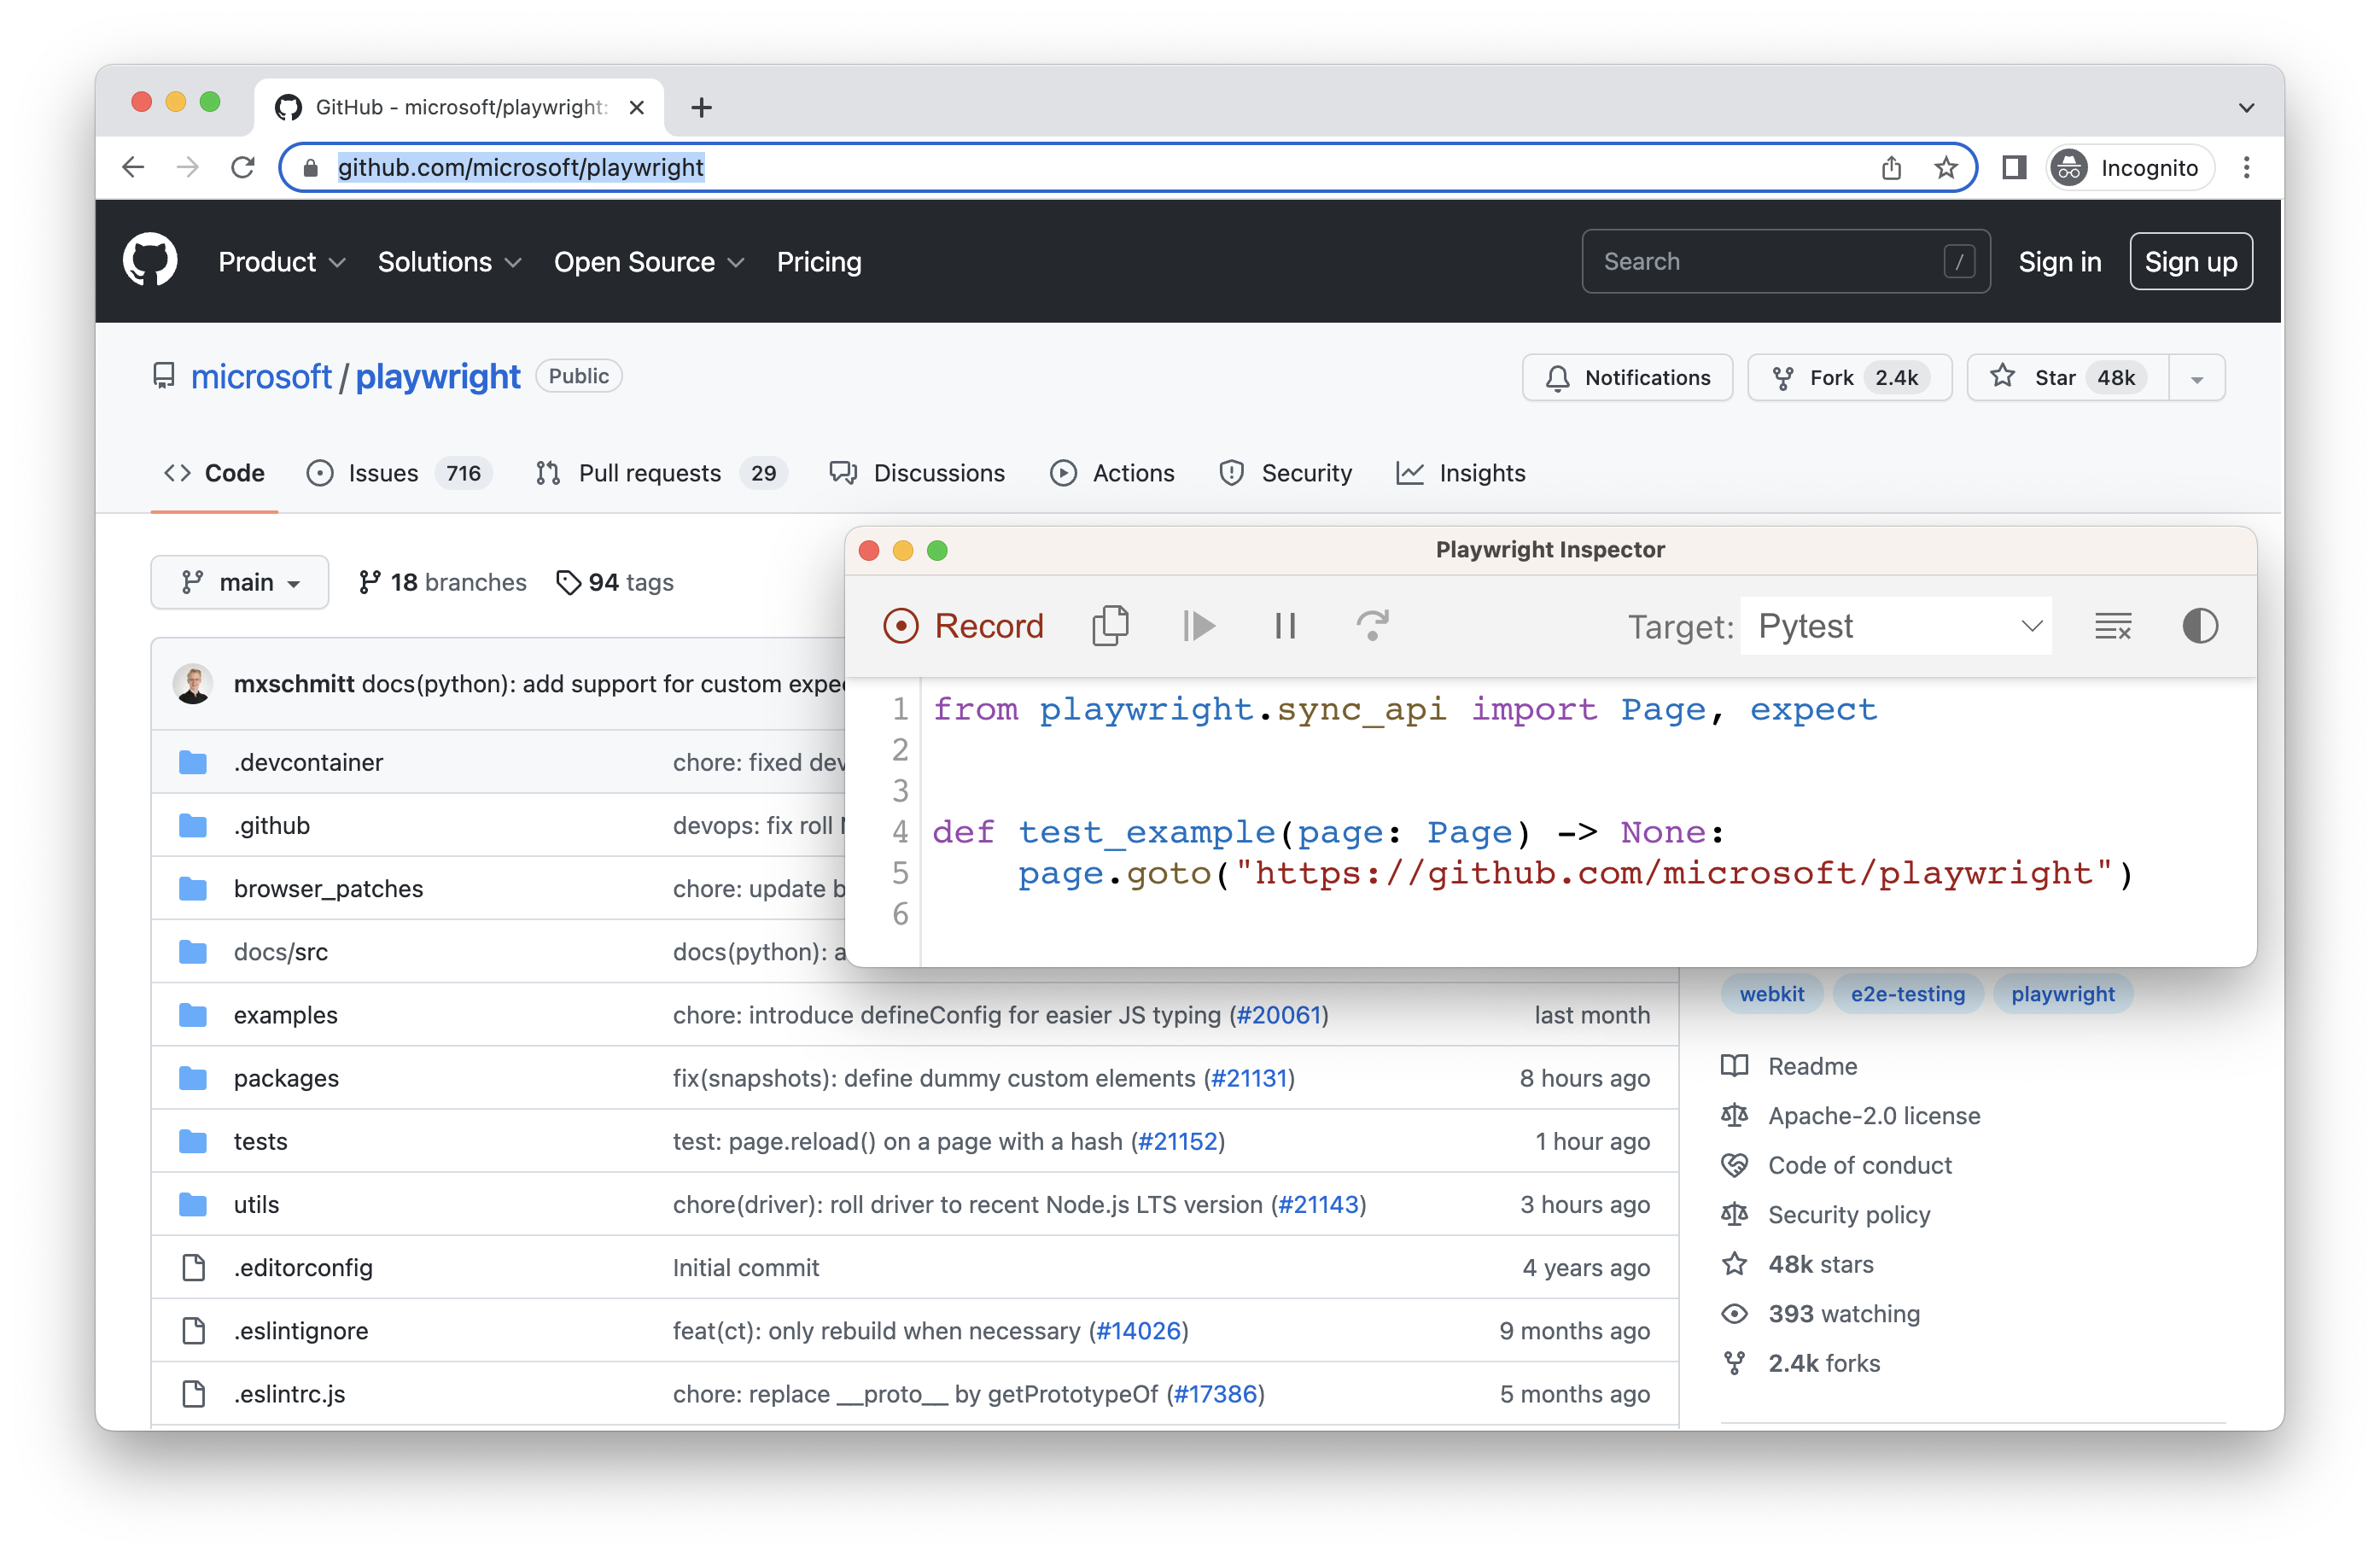Open the .devcontainer folder
The width and height of the screenshot is (2380, 1557).
tap(308, 762)
